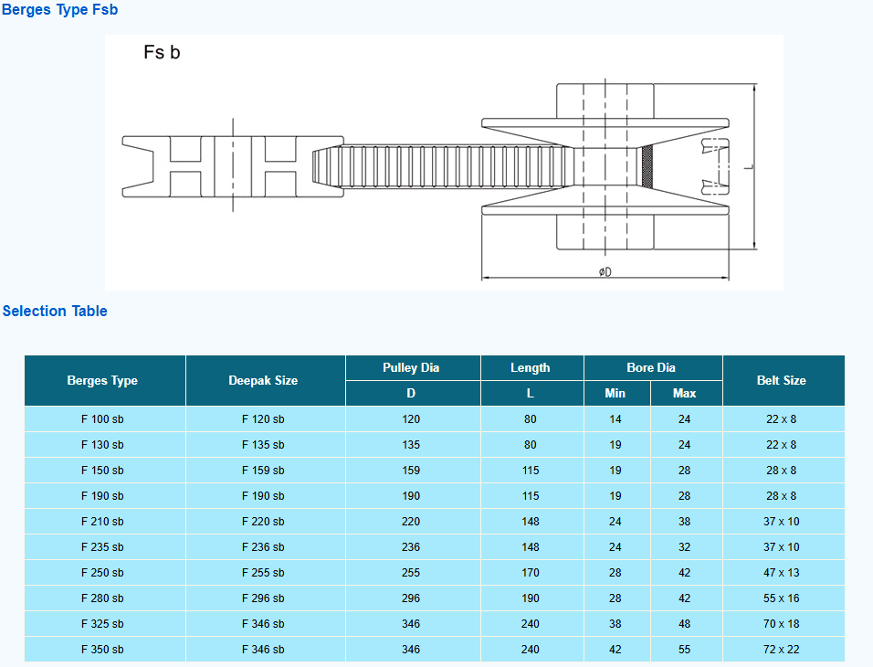Screen dimensions: 873x667
Task: Click minimum bore '42' in the F 350 sb row
Action: 615,650
